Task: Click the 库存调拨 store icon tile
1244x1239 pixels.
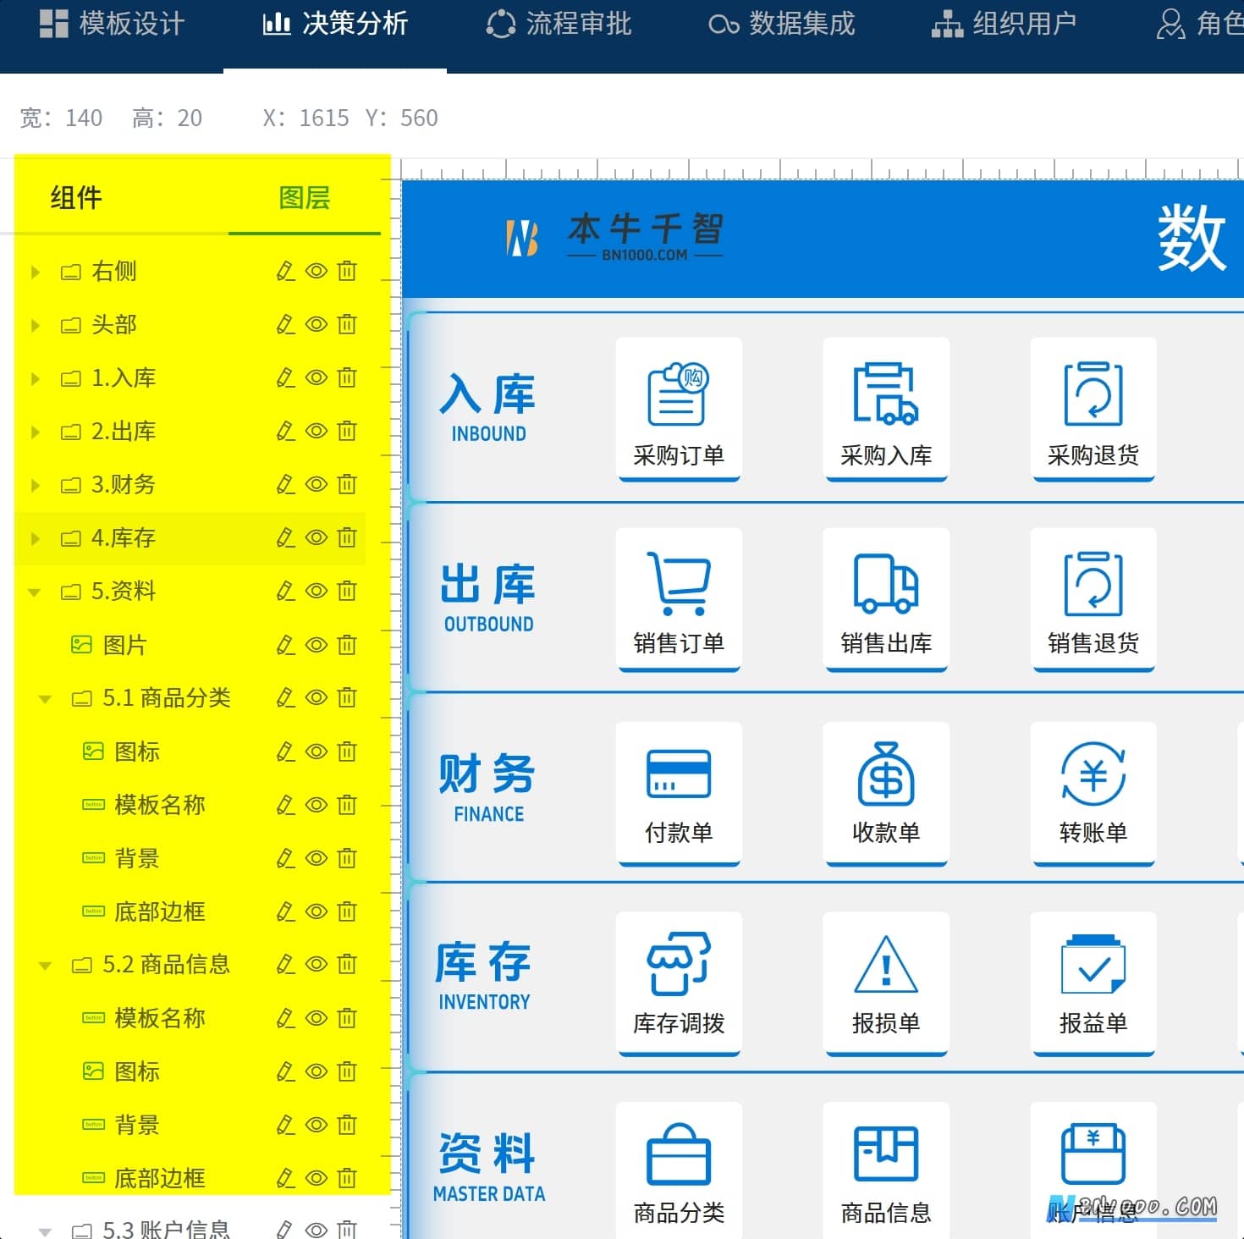Action: [x=679, y=983]
